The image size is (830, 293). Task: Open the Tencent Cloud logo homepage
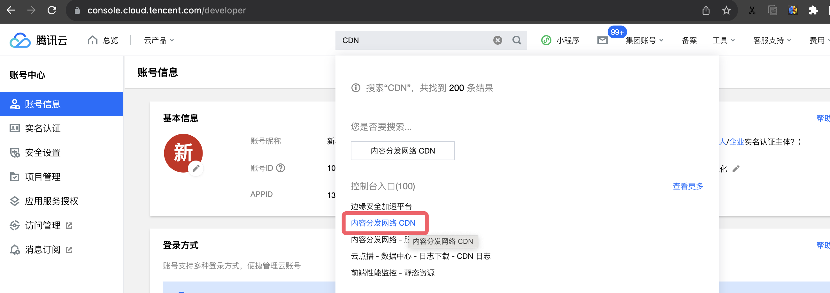[x=38, y=40]
